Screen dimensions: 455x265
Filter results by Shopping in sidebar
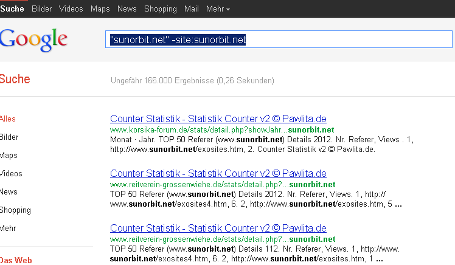tap(15, 210)
